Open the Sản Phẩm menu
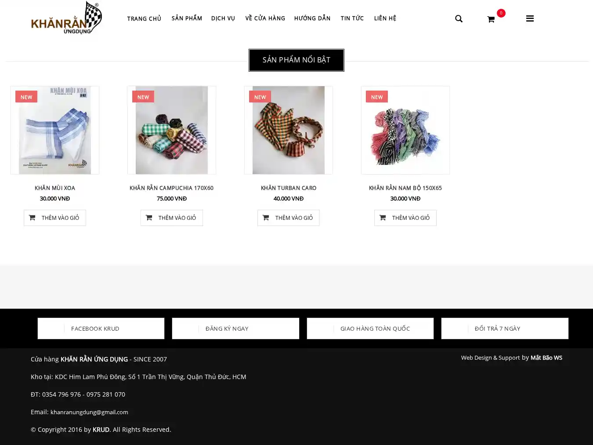Screen dimensions: 593x445 coord(187,18)
